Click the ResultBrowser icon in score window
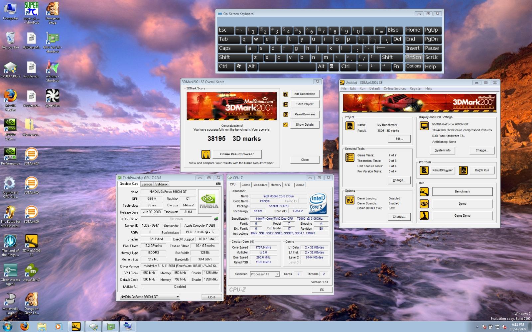This screenshot has height=332, width=532. point(286,115)
